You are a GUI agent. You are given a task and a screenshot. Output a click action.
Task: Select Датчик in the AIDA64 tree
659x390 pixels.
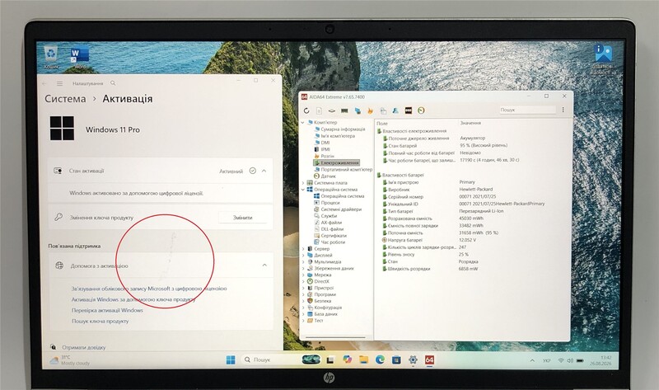328,176
